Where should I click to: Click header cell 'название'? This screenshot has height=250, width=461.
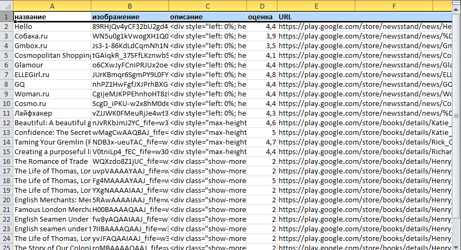52,17
